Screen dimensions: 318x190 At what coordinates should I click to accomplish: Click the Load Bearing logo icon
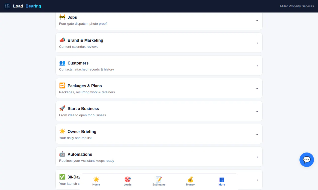point(7,6)
